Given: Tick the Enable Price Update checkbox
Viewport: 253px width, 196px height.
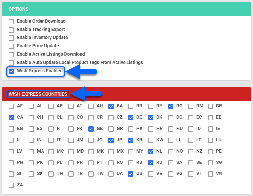Looking at the screenshot, I should [x=11, y=46].
